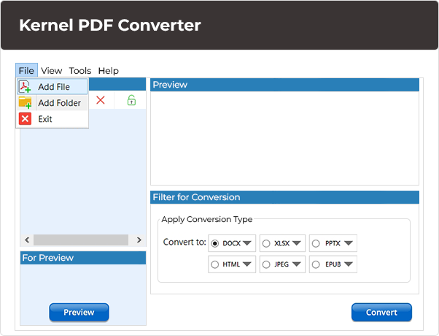Click the red Exit icon
Image resolution: width=439 pixels, height=336 pixels.
[x=25, y=118]
